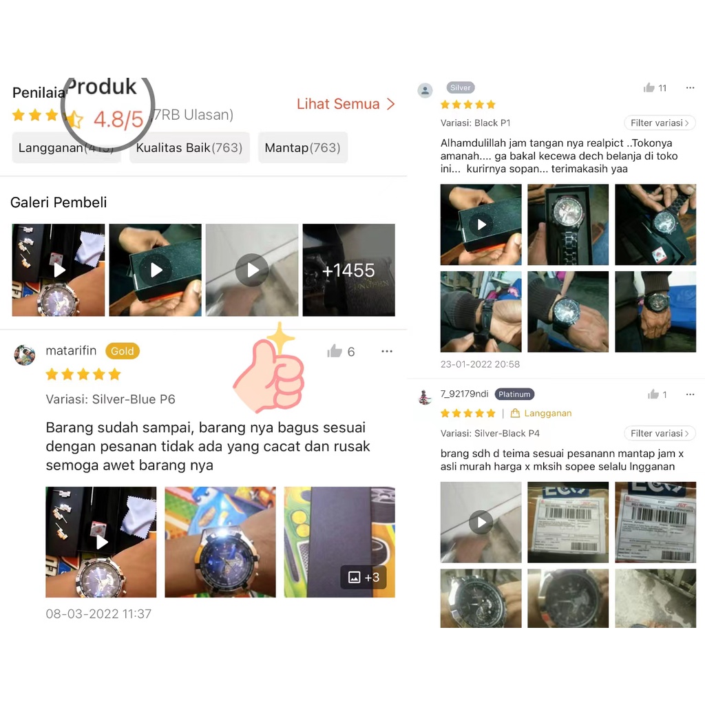
Task: Open matarifin's profile avatar
Action: tap(25, 355)
